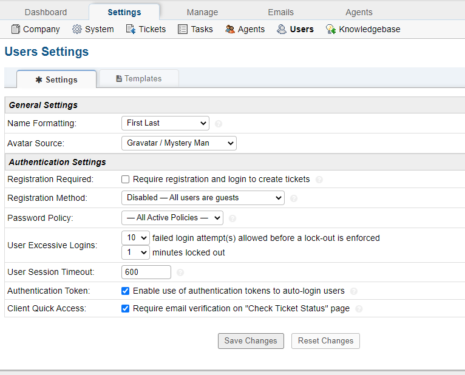This screenshot has height=375, width=465.
Task: Switch to the Templates tab
Action: pyautogui.click(x=139, y=79)
